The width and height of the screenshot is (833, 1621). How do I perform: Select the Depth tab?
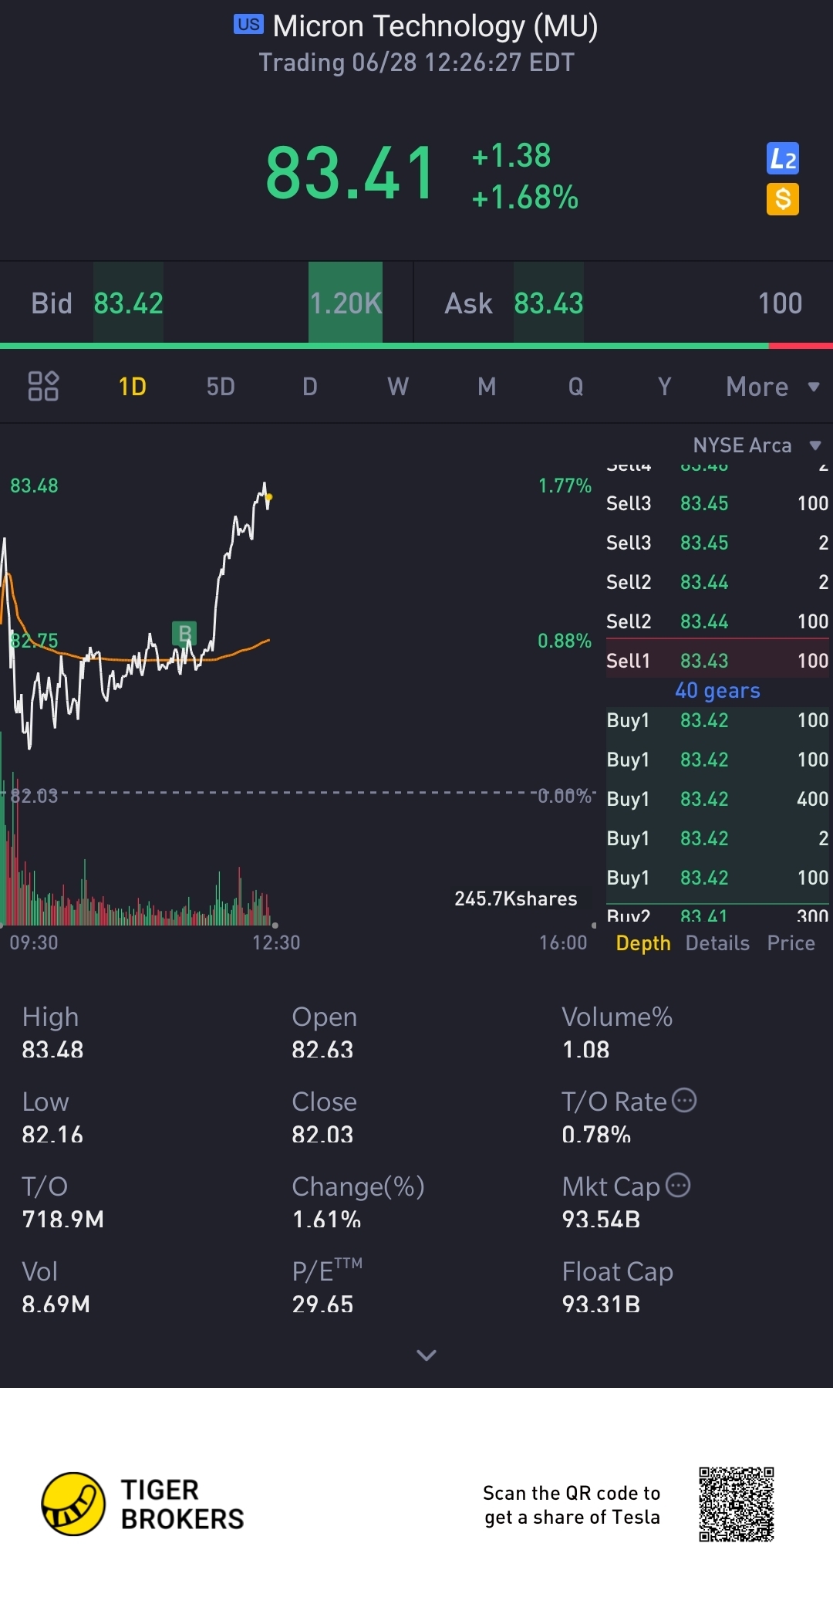click(643, 943)
